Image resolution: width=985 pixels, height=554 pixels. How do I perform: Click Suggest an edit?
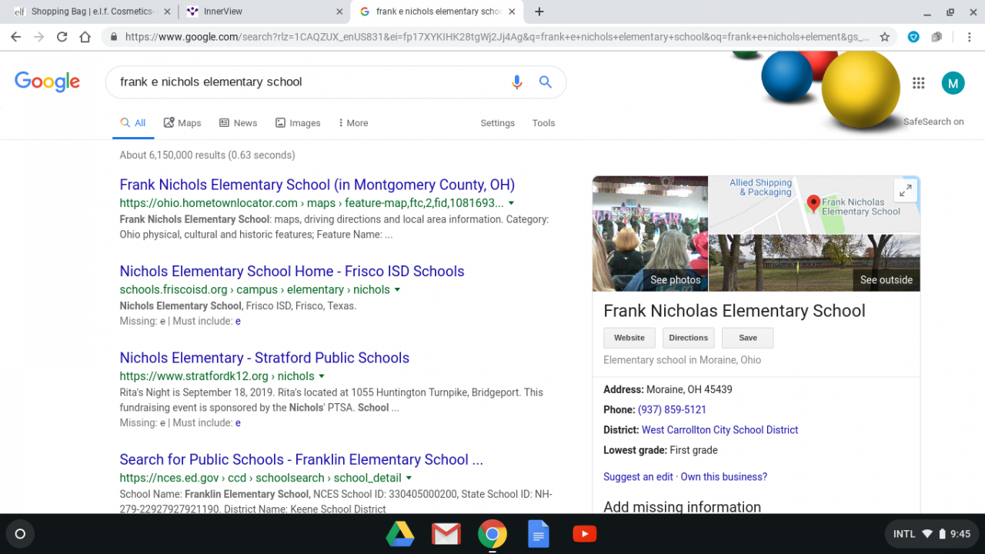coord(638,477)
